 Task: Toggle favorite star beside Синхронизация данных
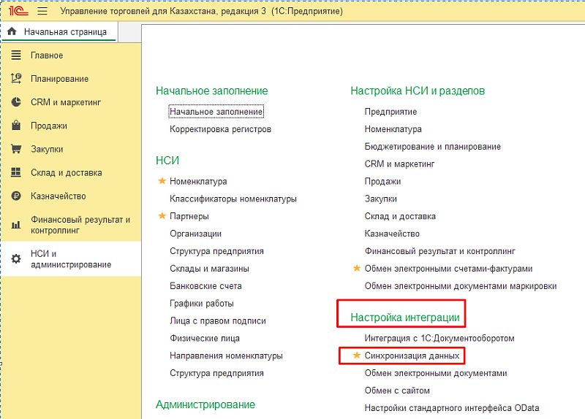pyautogui.click(x=357, y=355)
